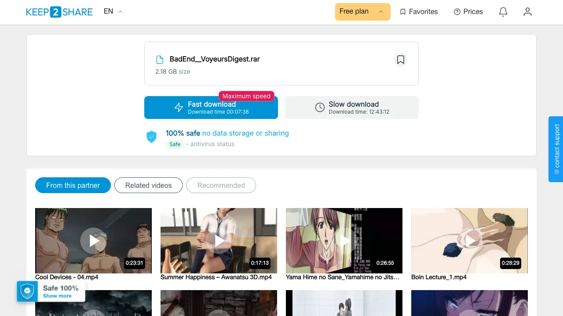Click Show more under Safe 100%
The image size is (563, 316).
click(x=57, y=296)
